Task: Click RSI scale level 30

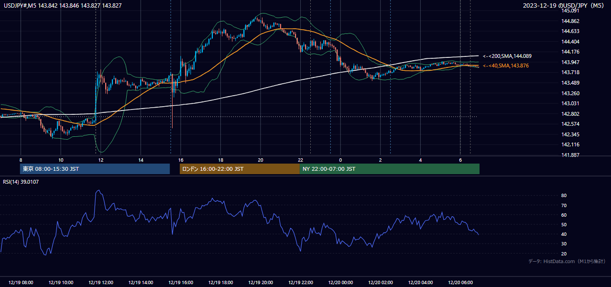Action: coord(564,244)
